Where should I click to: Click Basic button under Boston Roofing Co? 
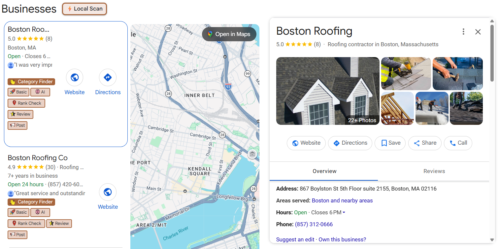tap(18, 212)
